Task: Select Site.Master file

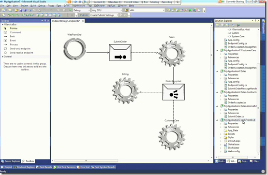Action: (x=234, y=148)
